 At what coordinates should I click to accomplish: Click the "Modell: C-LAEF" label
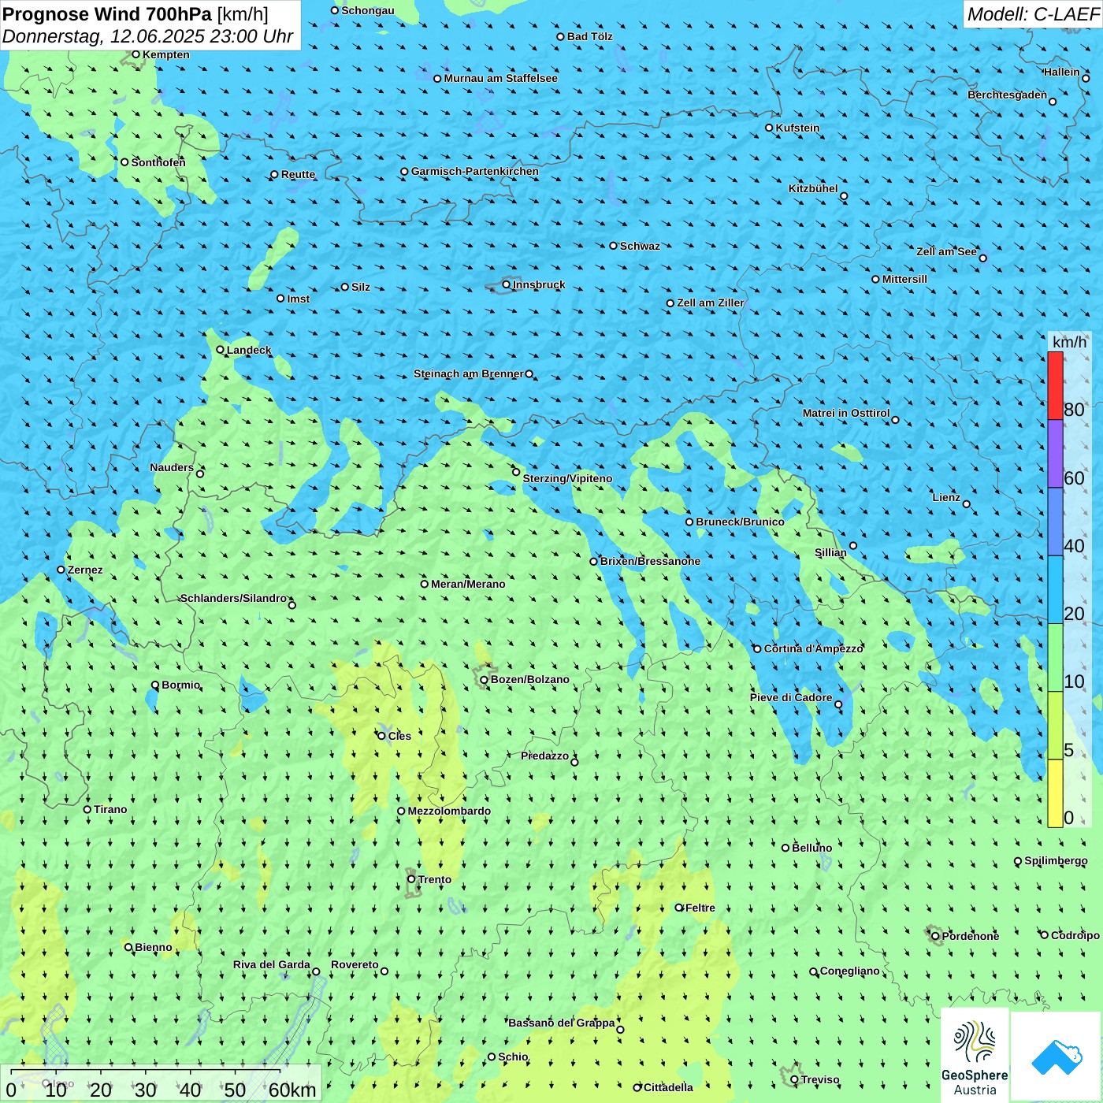tap(1033, 14)
